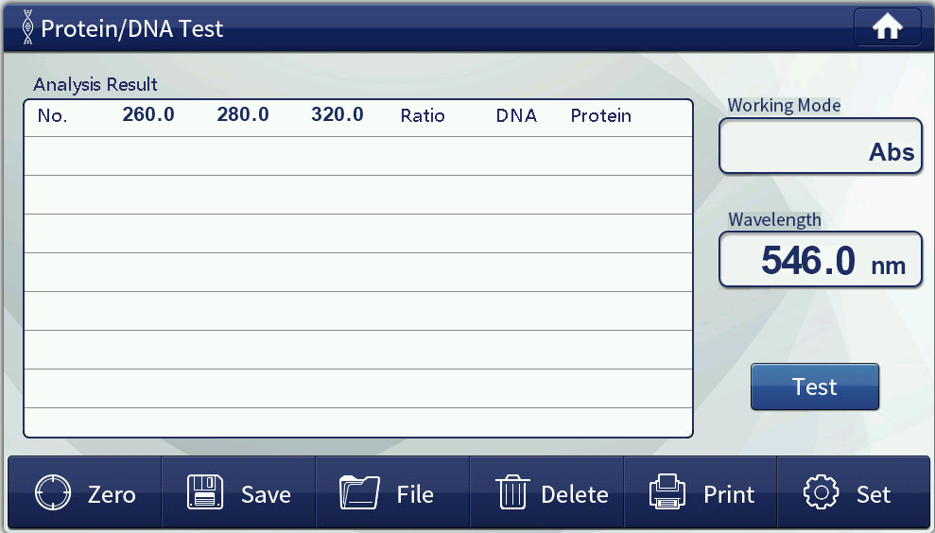Screen dimensions: 935x533
Task: Select the Protein column header
Action: coord(601,116)
